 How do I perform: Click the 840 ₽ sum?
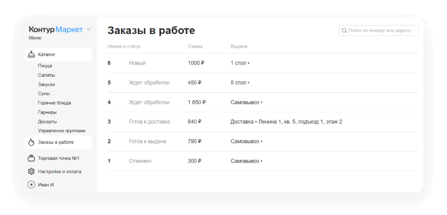tap(195, 122)
